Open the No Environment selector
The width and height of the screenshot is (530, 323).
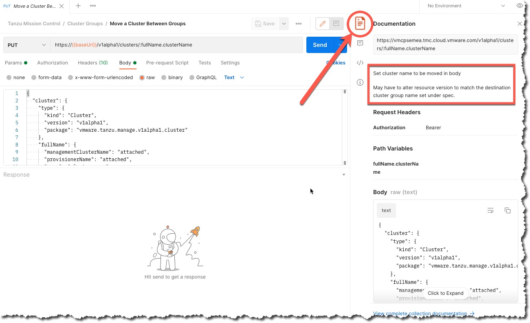pos(466,6)
